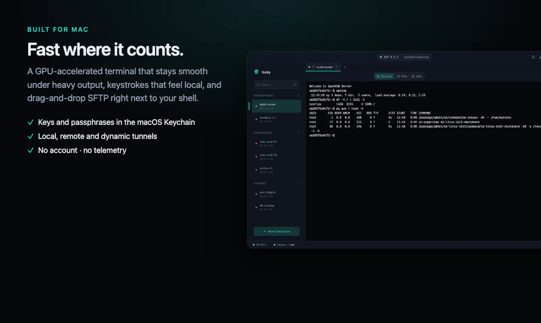Click the 'ps aux | head -4' command line
The width and height of the screenshot is (541, 323).
pos(336,108)
